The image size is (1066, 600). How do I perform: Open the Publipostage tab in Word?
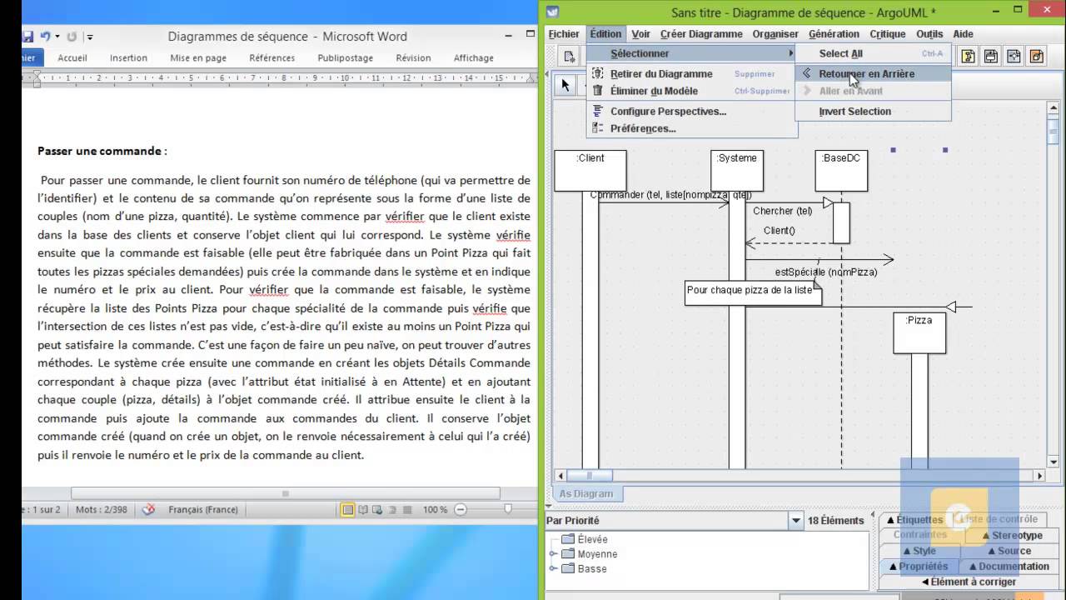tap(346, 58)
